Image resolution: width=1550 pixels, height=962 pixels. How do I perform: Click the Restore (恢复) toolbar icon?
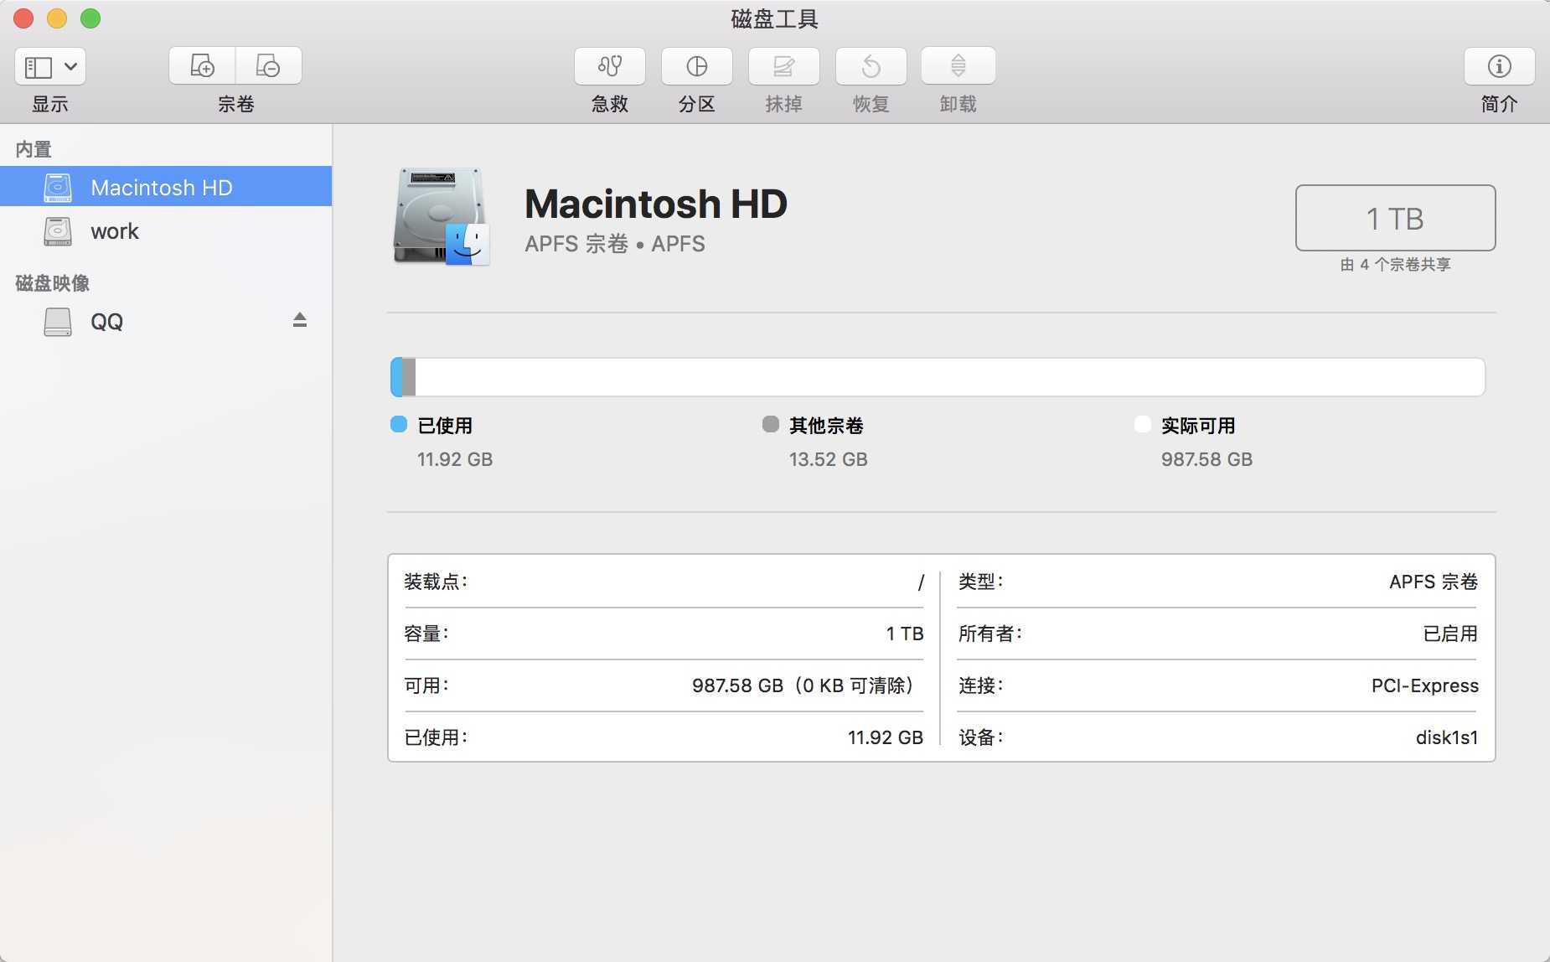click(x=871, y=65)
